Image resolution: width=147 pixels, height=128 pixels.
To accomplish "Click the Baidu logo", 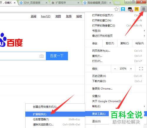I will (11, 40).
